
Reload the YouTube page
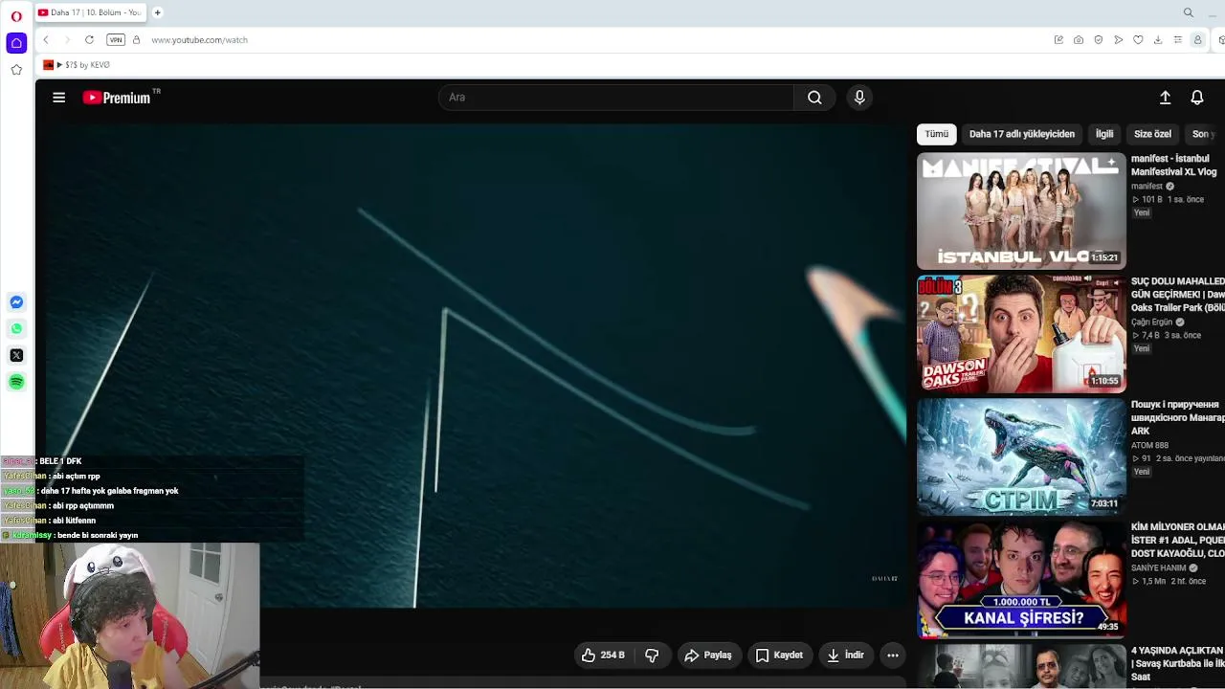tap(89, 40)
